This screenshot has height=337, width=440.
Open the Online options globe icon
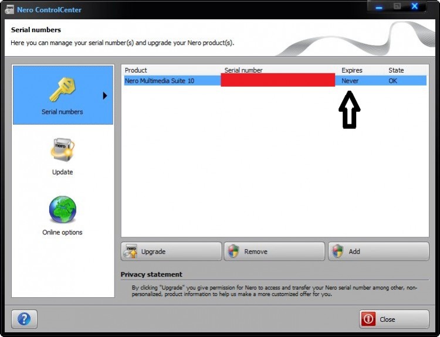[x=62, y=209]
